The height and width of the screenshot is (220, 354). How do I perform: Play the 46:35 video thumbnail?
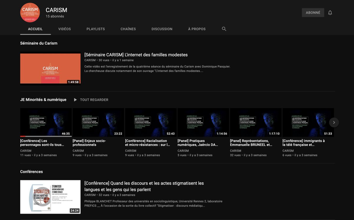[46, 122]
